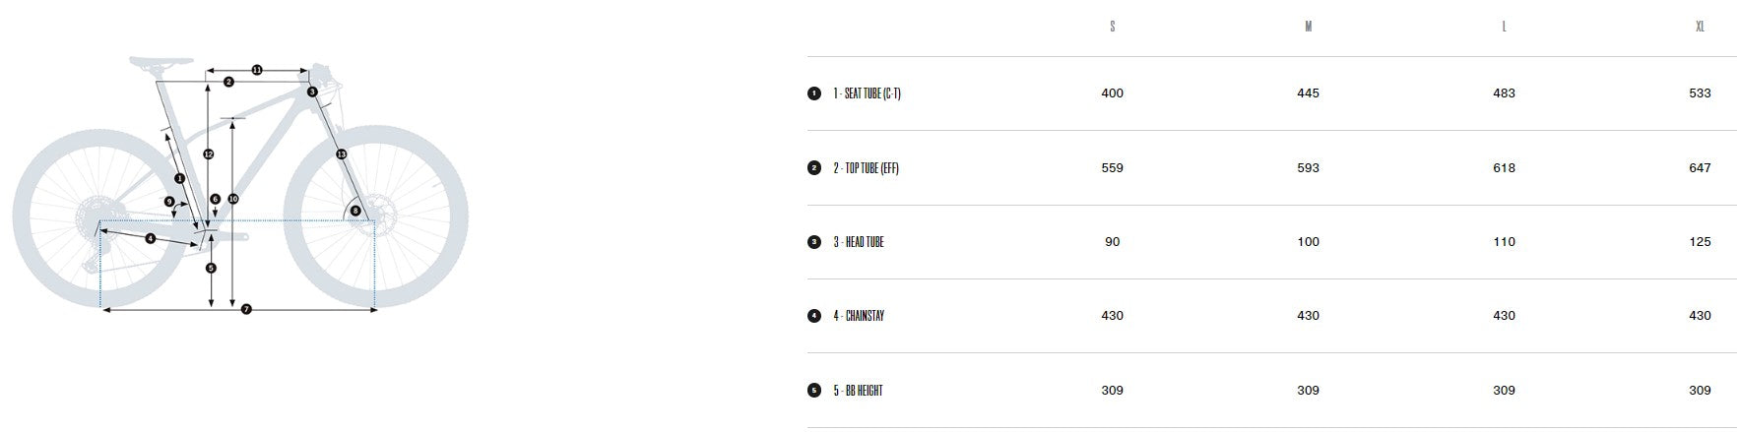Click marker 7 wheelbase on the diagram
The image size is (1737, 432).
pos(246,310)
